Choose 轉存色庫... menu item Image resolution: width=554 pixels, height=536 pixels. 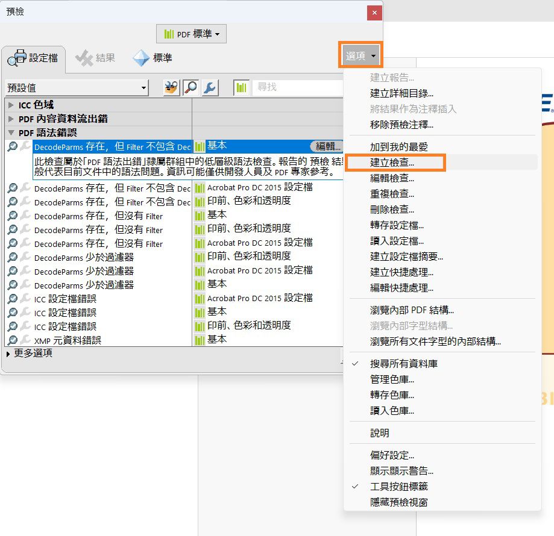click(392, 395)
